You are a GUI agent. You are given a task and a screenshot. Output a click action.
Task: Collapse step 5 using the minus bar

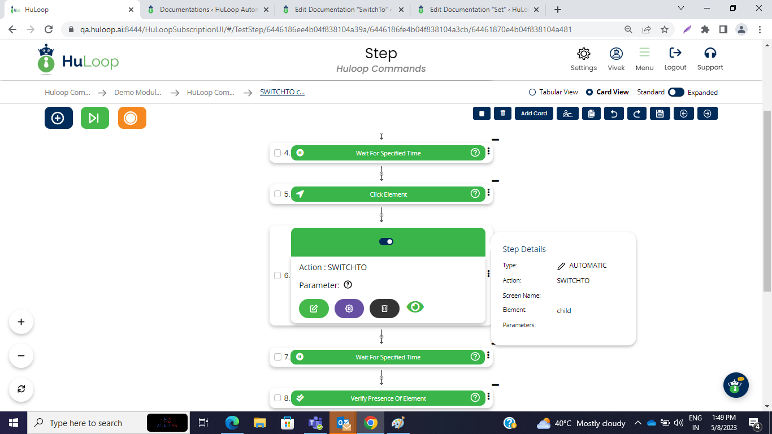[x=495, y=181]
